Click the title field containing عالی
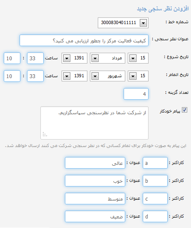This screenshot has height=228, width=191. coord(95,163)
